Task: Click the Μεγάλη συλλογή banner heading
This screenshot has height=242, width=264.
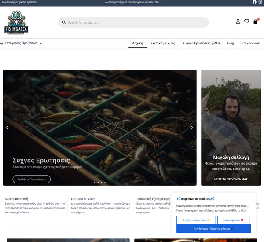Action: tap(231, 158)
